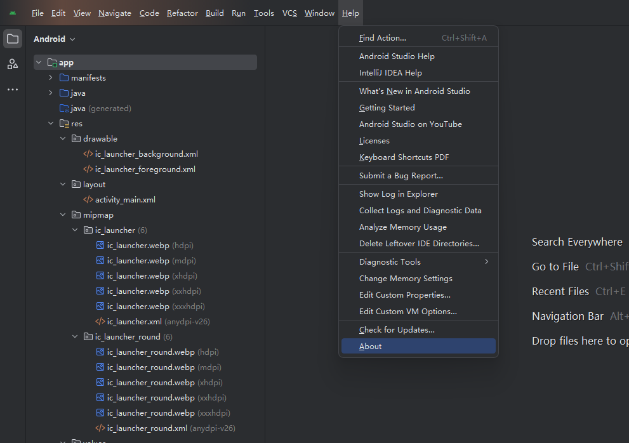629x443 pixels.
Task: Select Show Log in Explorer
Action: [418, 194]
